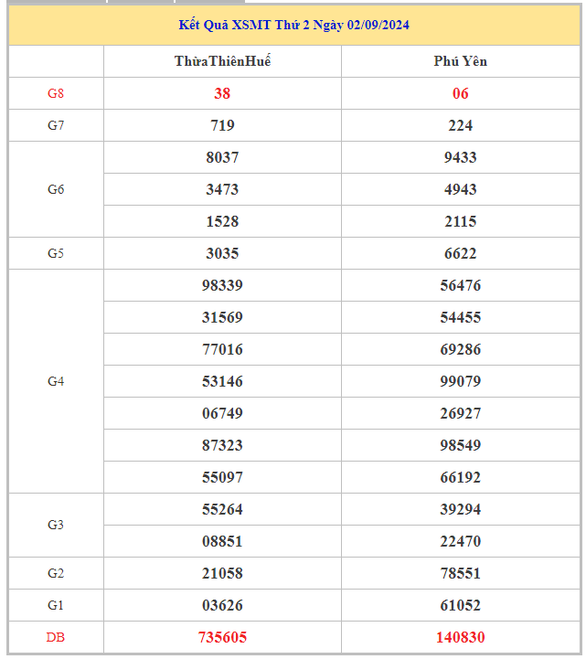Click Phú Yên G8 result 06
The width and height of the screenshot is (586, 659).
460,93
